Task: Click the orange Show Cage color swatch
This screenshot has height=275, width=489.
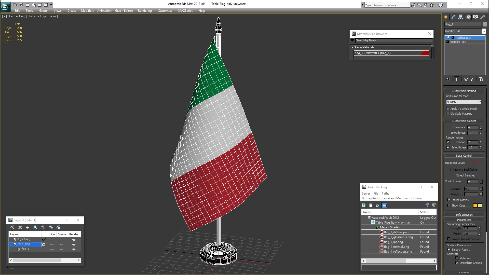Action: click(x=475, y=205)
